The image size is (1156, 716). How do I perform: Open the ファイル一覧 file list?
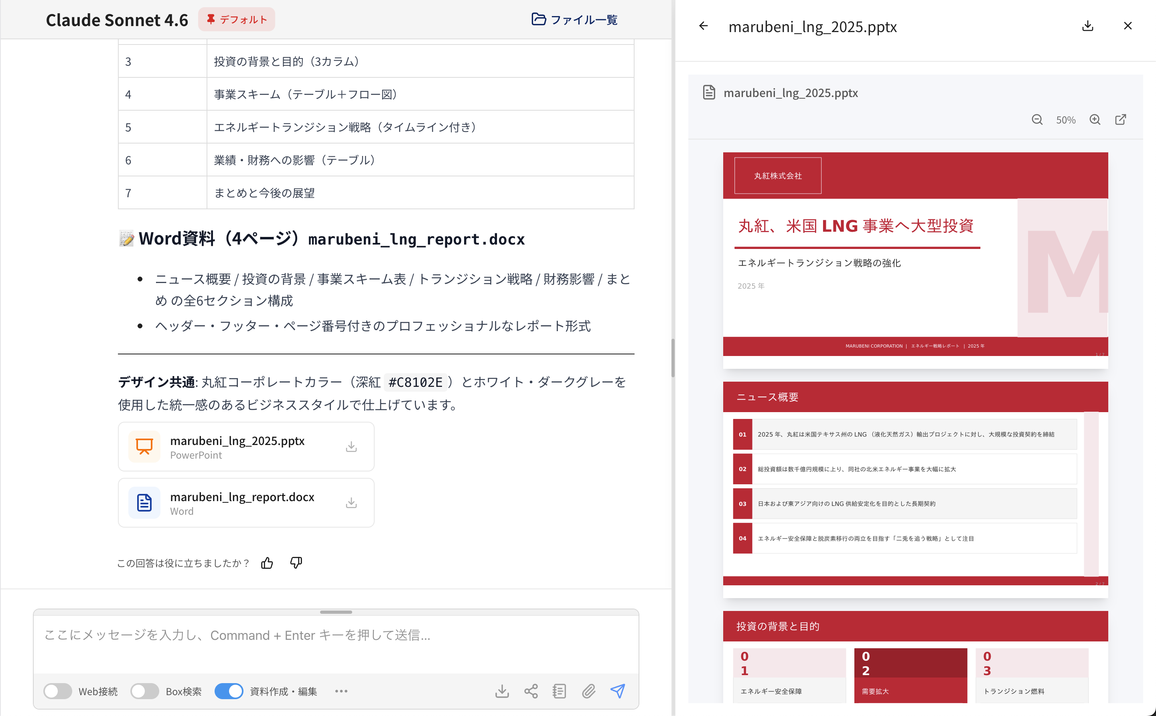[574, 19]
